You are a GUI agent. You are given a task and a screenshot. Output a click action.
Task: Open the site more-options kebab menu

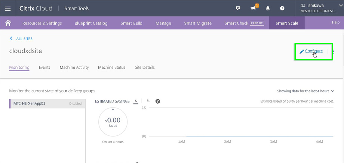point(333,51)
